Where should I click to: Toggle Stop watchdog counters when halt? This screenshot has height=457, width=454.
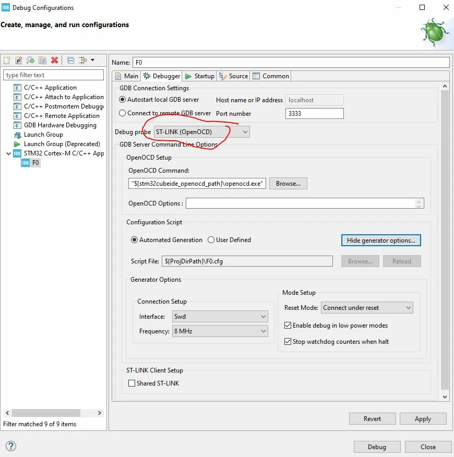point(288,341)
